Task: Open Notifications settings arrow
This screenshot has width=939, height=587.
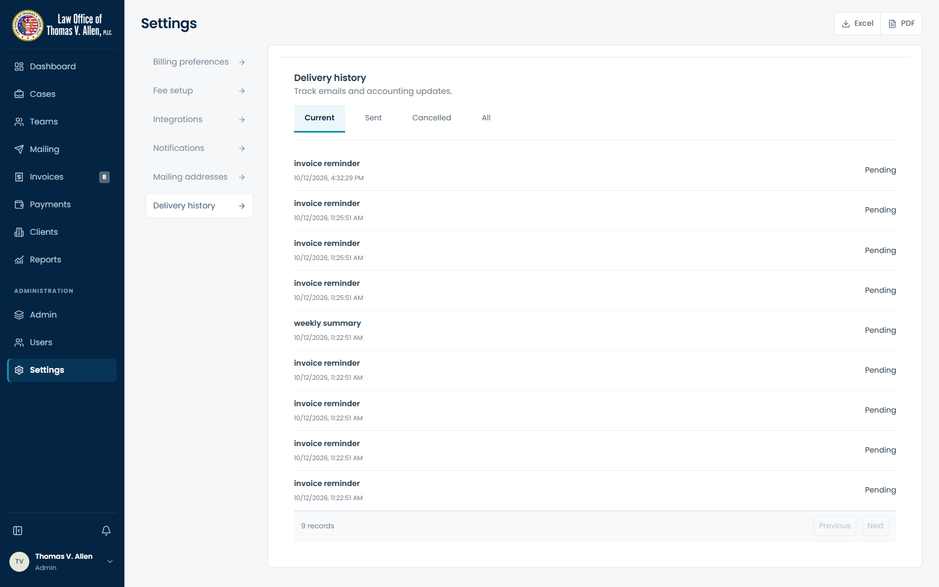Action: click(242, 149)
